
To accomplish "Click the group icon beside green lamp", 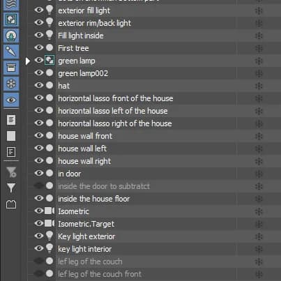I will pos(50,61).
